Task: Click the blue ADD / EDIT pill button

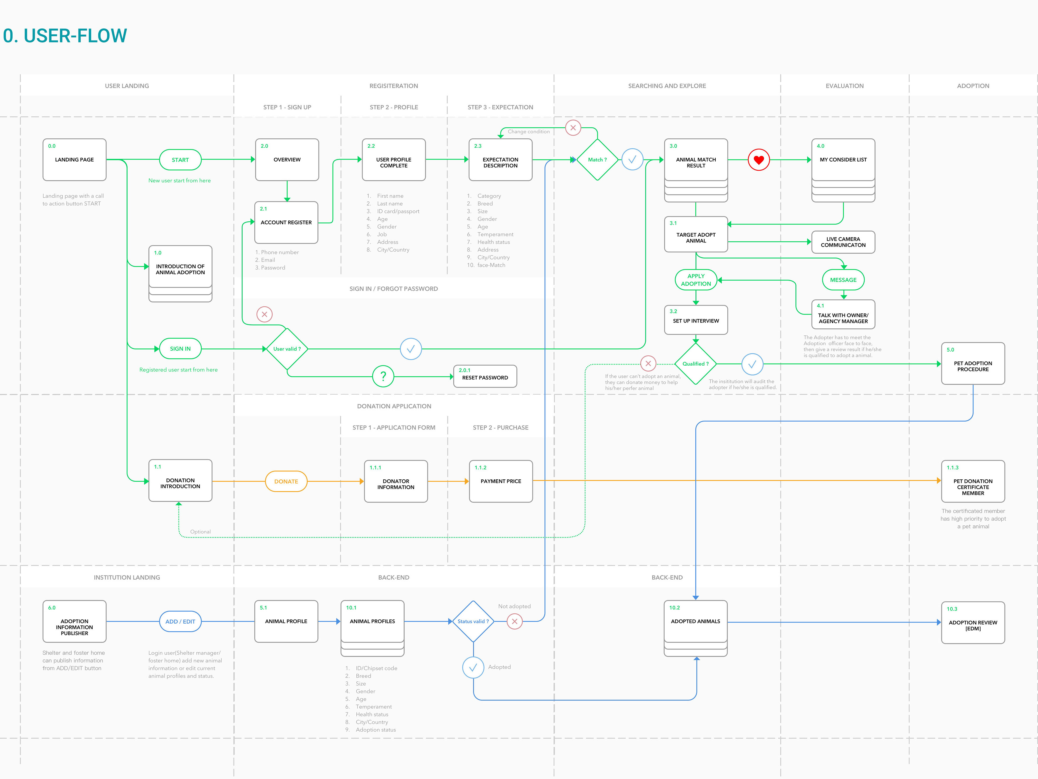Action: click(x=180, y=621)
